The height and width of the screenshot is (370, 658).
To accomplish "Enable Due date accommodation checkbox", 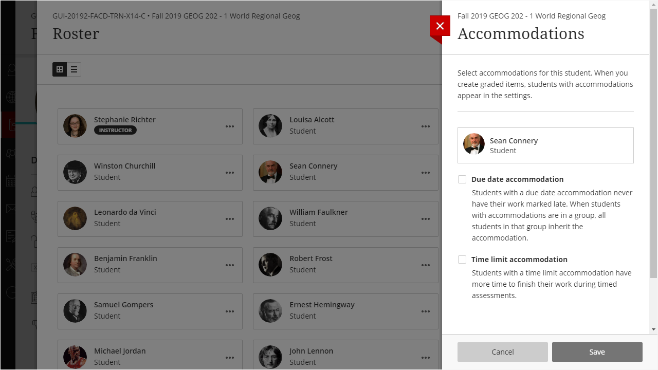I will (x=462, y=179).
